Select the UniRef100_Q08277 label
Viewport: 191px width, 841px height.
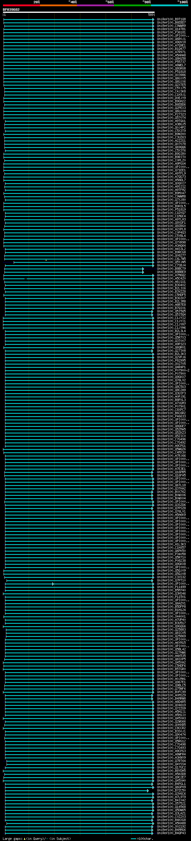click(x=171, y=256)
